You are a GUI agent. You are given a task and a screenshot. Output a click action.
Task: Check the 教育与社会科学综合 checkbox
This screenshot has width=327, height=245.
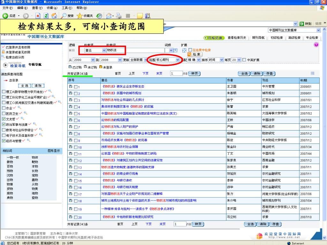4,130
